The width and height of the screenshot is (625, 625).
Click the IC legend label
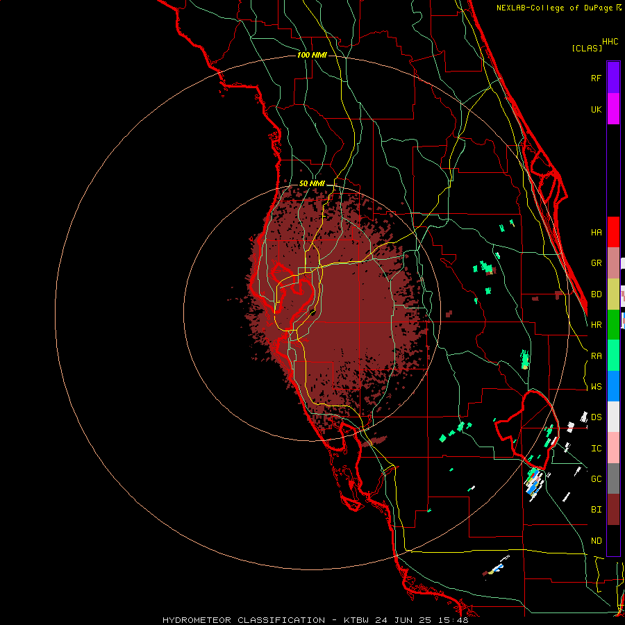point(596,448)
